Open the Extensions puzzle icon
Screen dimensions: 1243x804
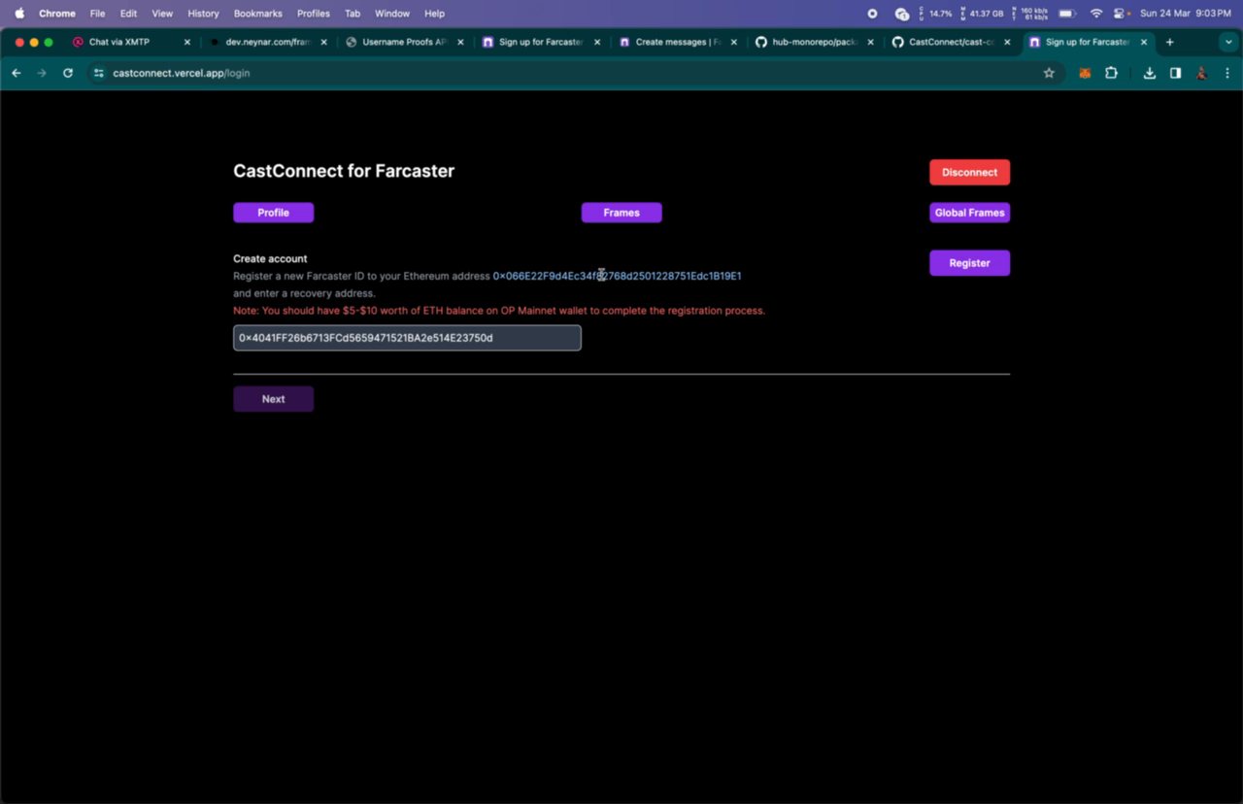point(1111,73)
